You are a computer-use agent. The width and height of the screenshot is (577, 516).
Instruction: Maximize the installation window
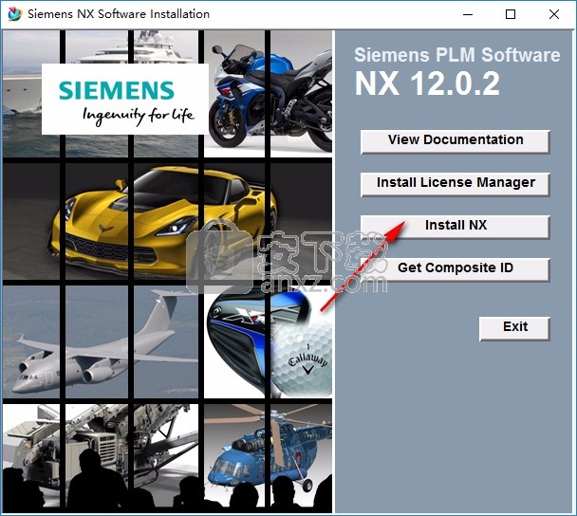tap(511, 14)
